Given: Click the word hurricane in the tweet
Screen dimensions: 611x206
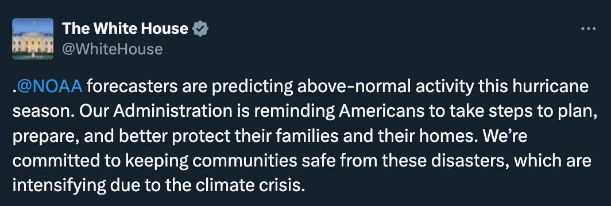Looking at the screenshot, I should click(553, 86).
